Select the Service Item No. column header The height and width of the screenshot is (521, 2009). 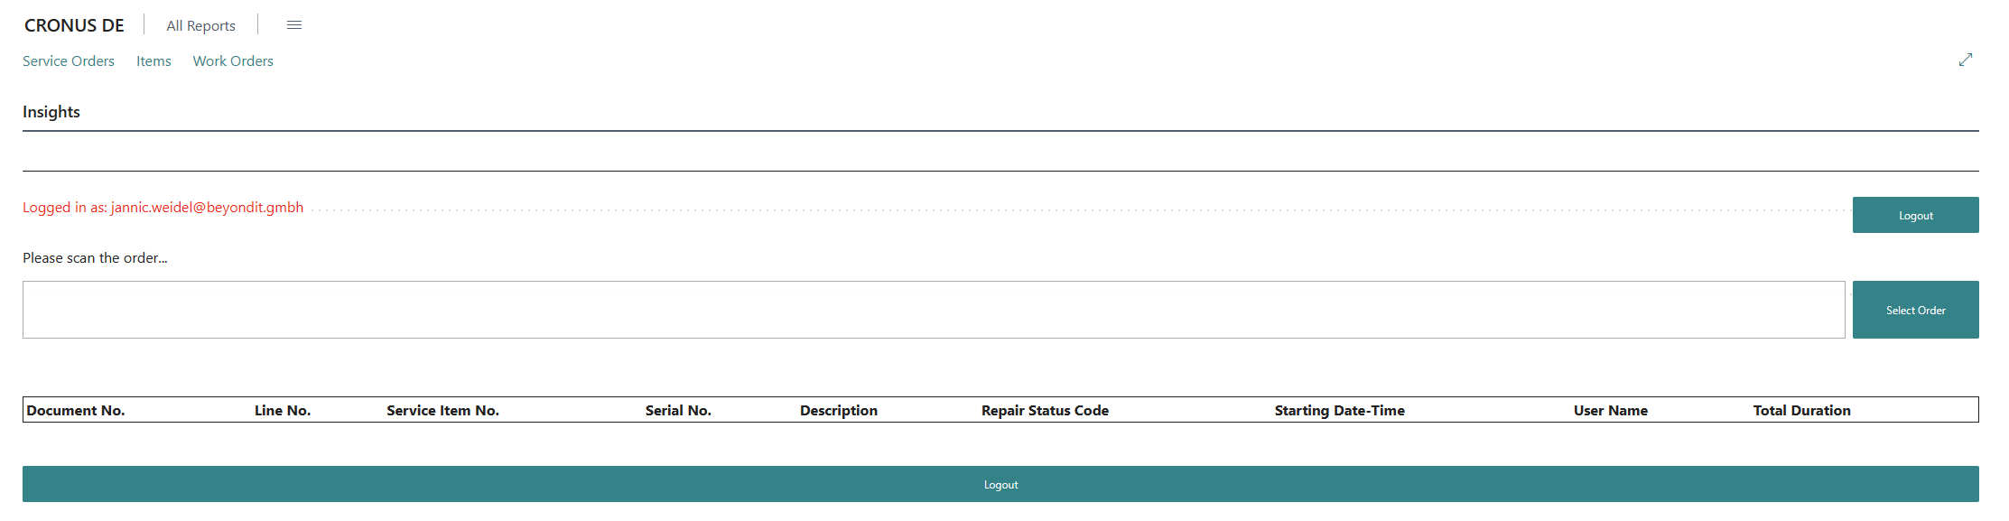click(442, 410)
